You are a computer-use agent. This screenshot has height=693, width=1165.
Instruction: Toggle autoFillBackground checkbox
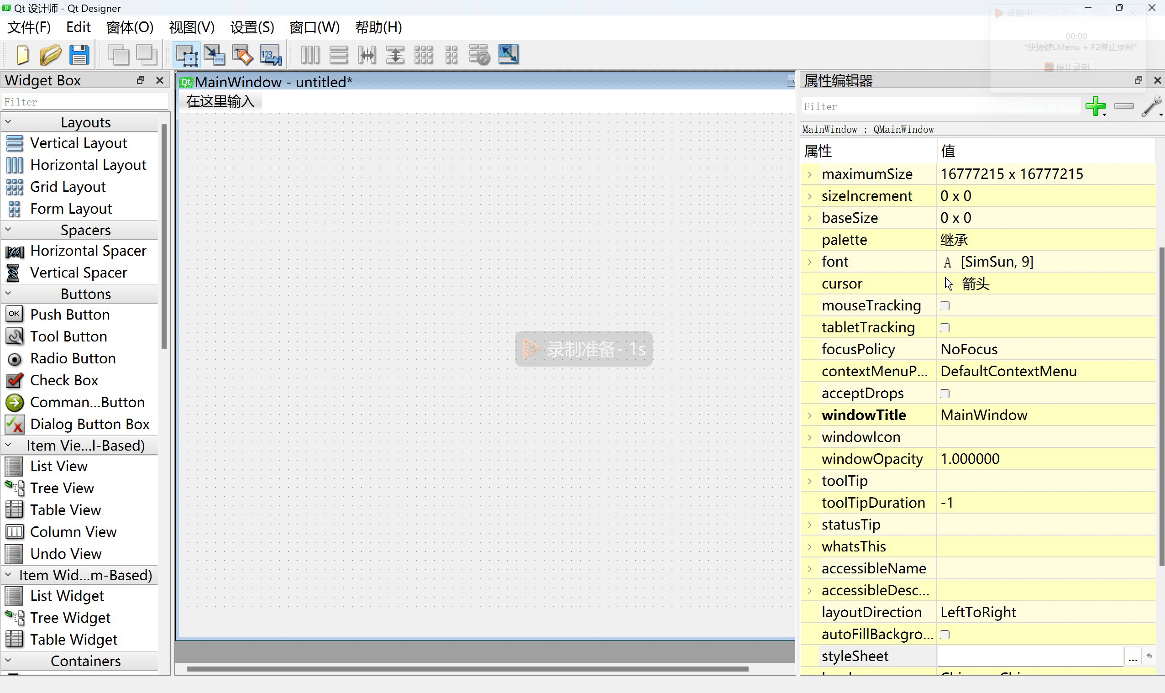(945, 635)
